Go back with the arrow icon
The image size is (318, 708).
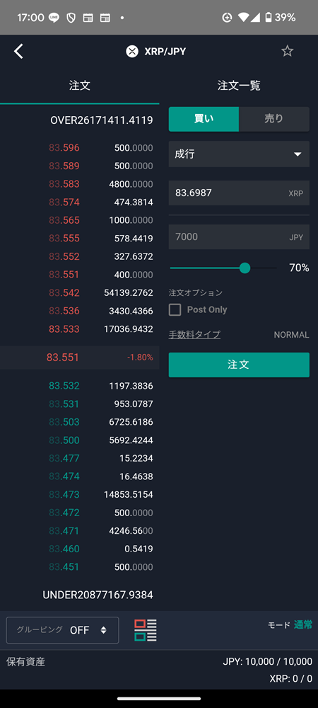coord(18,51)
